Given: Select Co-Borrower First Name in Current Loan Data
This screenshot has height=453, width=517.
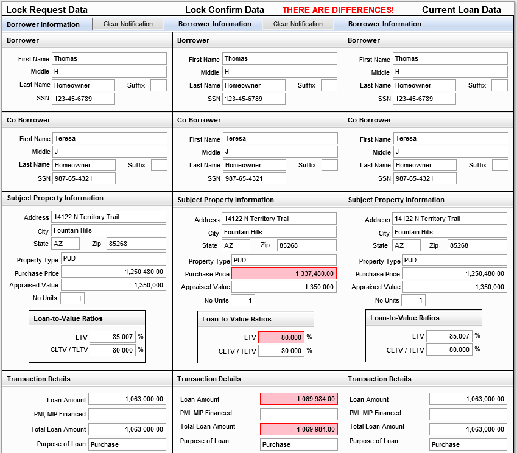Looking at the screenshot, I should click(451, 138).
